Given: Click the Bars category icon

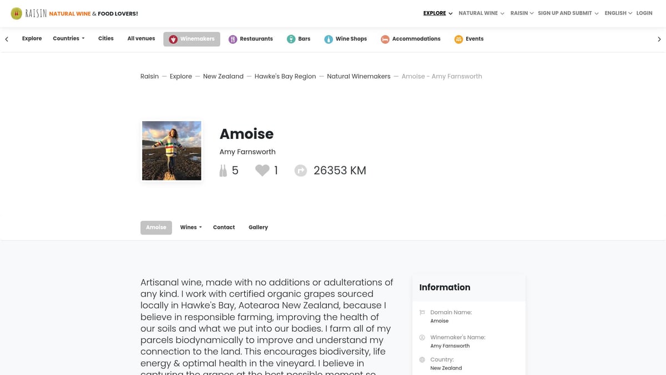Looking at the screenshot, I should (x=291, y=39).
